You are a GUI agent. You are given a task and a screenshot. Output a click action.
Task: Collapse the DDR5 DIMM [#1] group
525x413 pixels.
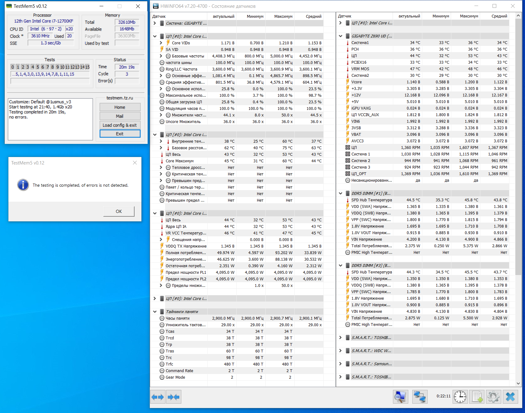340,194
